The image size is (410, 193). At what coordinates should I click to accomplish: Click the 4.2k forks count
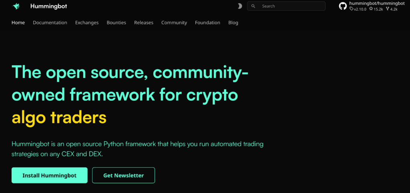(x=392, y=9)
